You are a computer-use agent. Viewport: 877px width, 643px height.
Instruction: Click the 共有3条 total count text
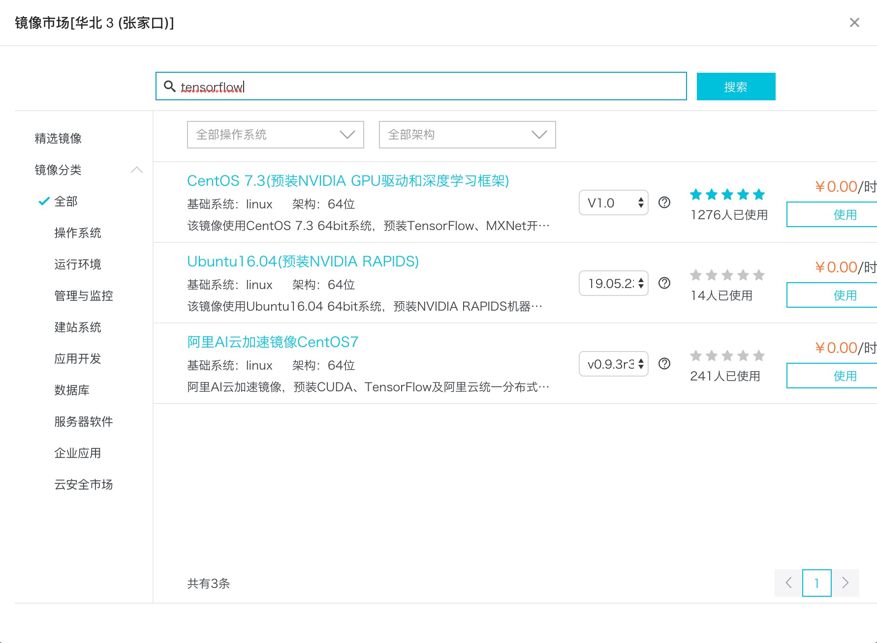(x=209, y=584)
